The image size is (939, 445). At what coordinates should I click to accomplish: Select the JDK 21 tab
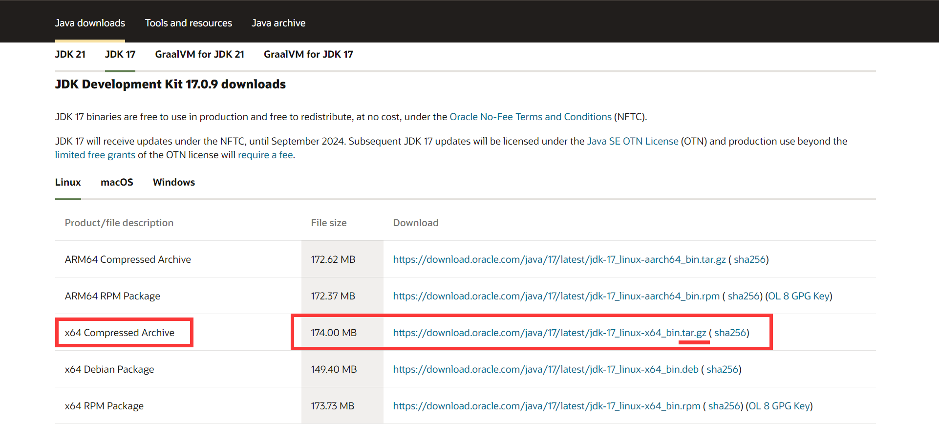[x=70, y=54]
